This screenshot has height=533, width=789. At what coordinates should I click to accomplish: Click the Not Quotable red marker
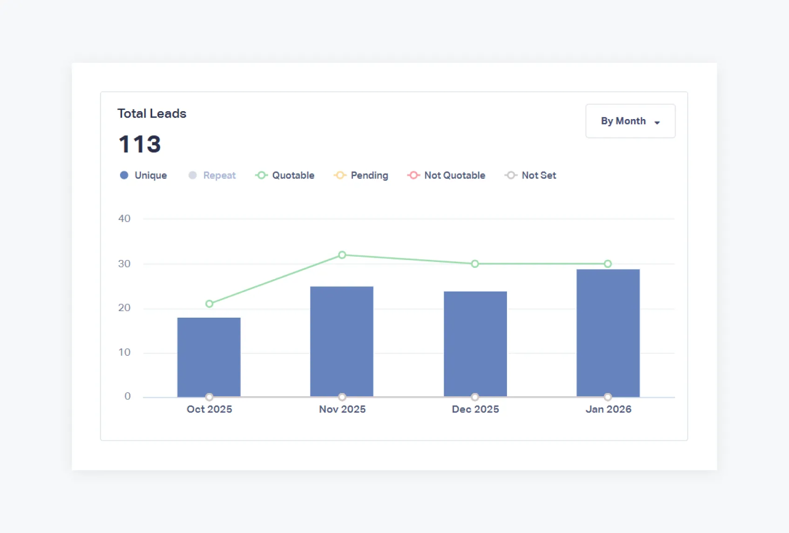413,175
